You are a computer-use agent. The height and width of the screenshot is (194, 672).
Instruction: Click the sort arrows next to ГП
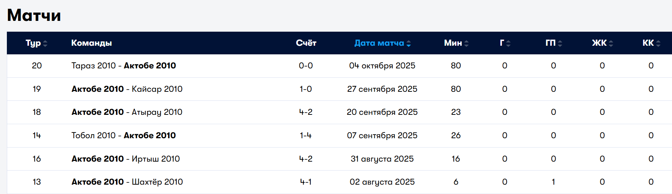point(560,44)
